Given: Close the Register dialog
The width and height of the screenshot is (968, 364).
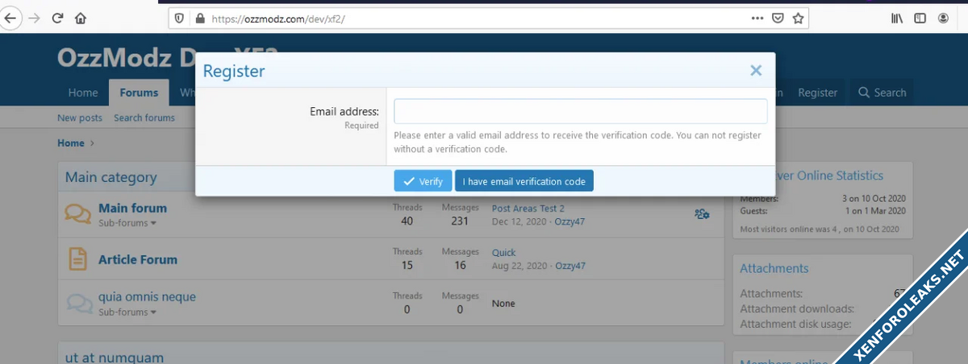Looking at the screenshot, I should coord(756,71).
